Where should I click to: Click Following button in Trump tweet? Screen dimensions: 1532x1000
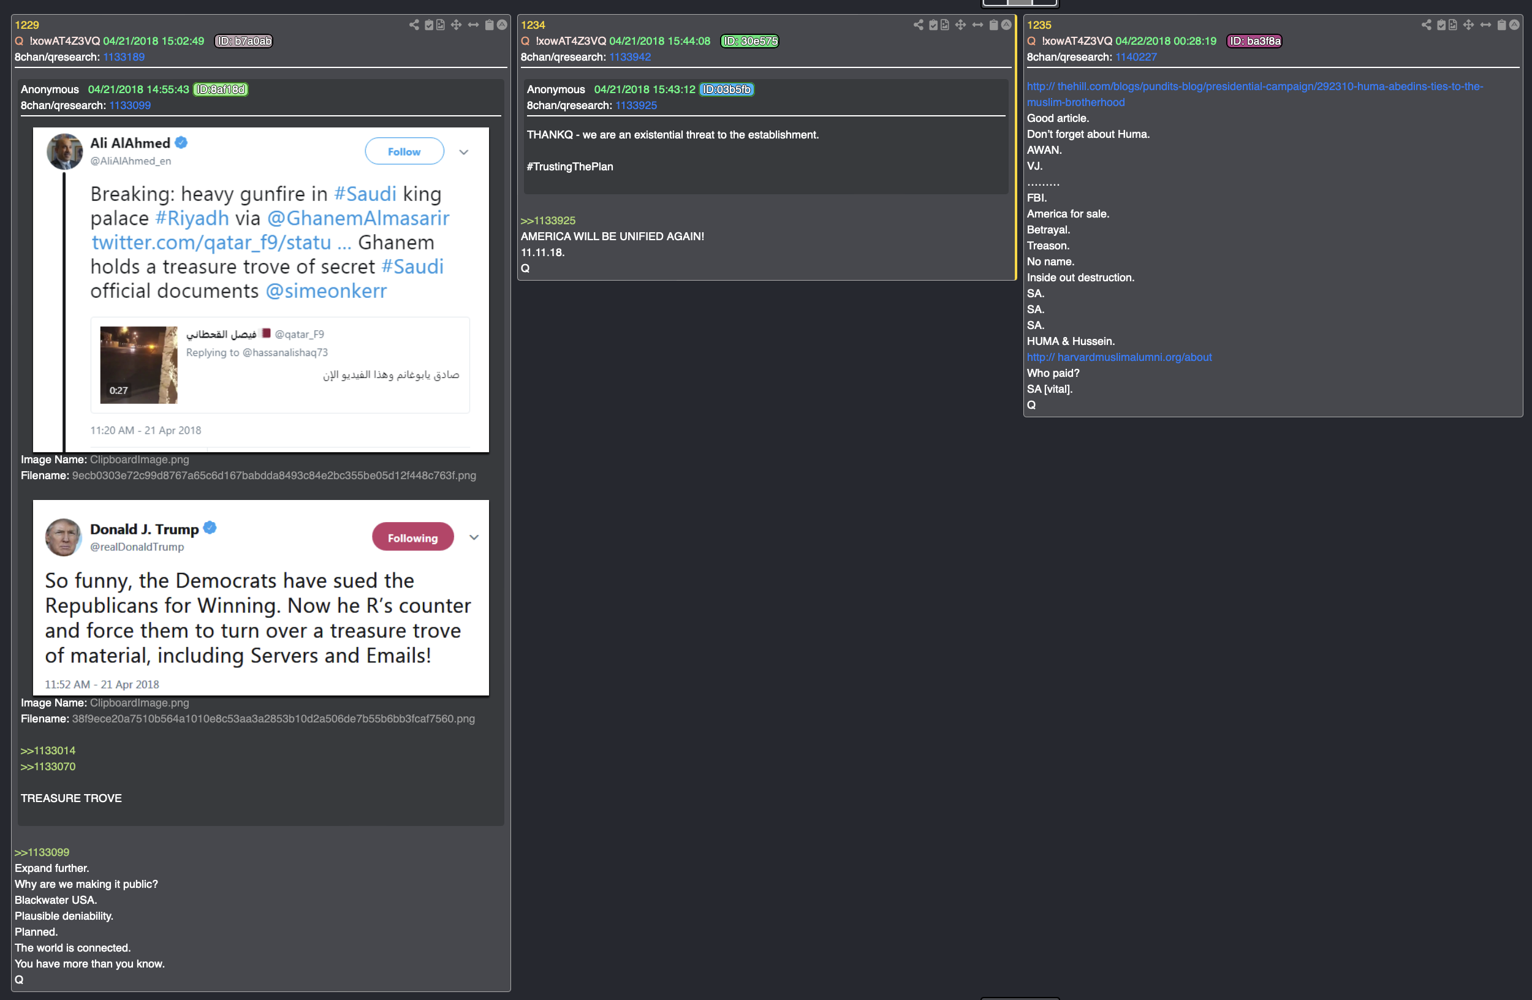[x=412, y=537]
